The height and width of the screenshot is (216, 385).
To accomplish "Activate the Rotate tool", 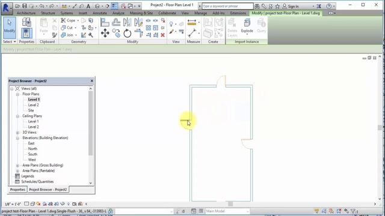I will (127, 33).
